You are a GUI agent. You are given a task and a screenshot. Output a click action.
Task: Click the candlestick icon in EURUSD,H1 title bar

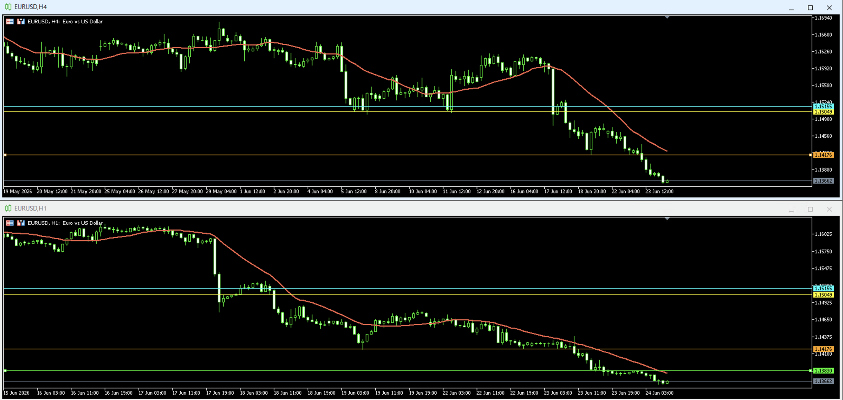click(x=8, y=208)
